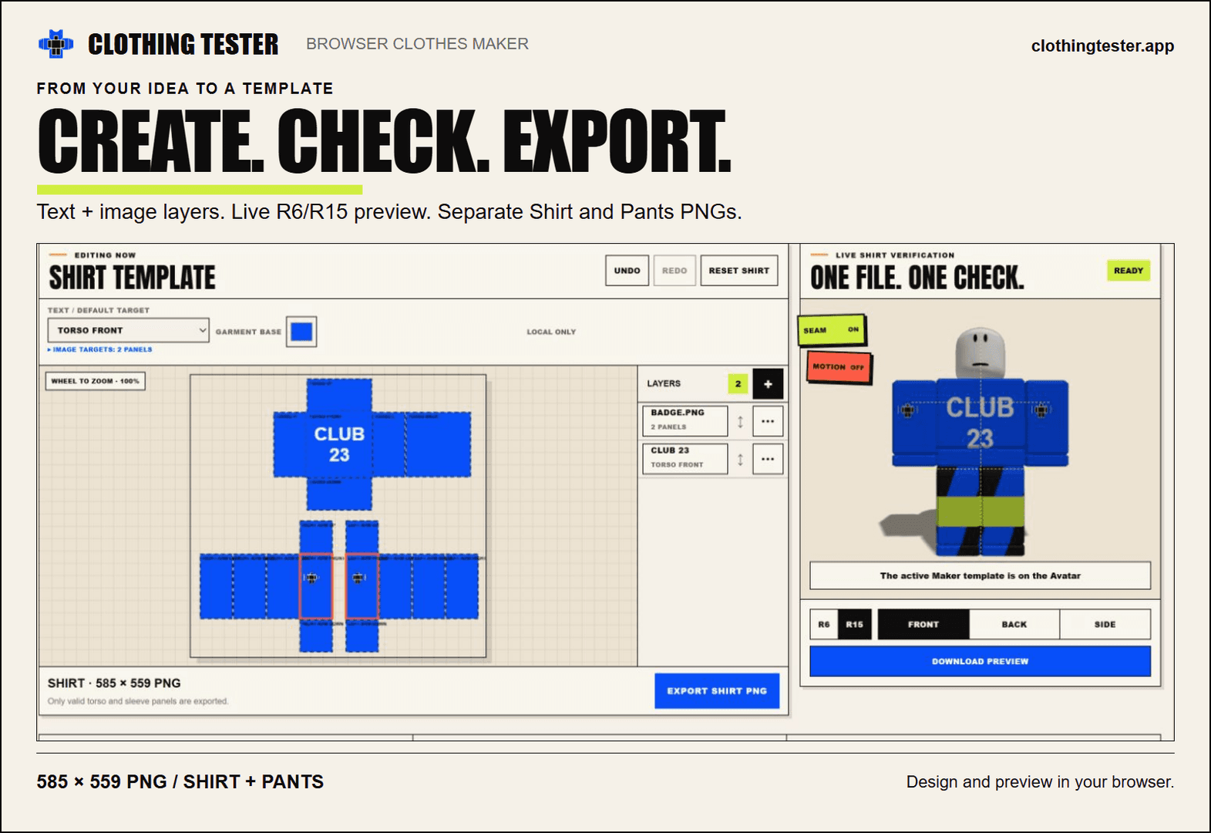Click DOWNLOAD PREVIEW button
Image resolution: width=1211 pixels, height=833 pixels.
tap(980, 661)
